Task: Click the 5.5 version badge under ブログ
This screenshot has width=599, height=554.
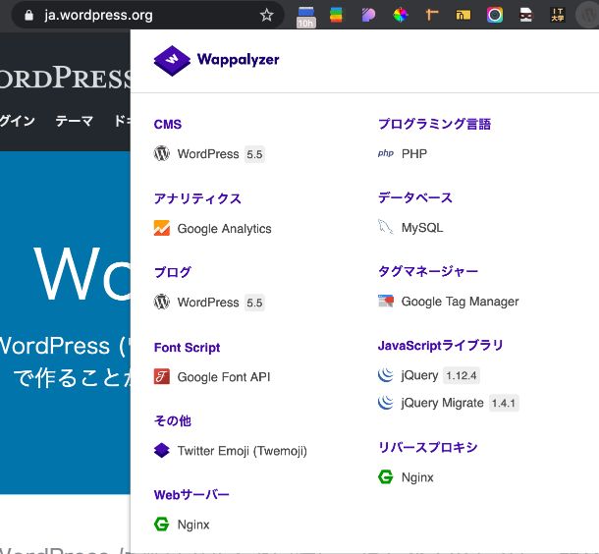Action: [254, 303]
